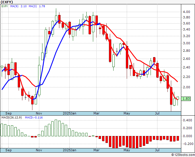
Task: Click the 4.00 price axis label
Action: [x=186, y=12]
